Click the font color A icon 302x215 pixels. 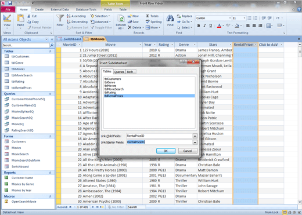(219, 25)
